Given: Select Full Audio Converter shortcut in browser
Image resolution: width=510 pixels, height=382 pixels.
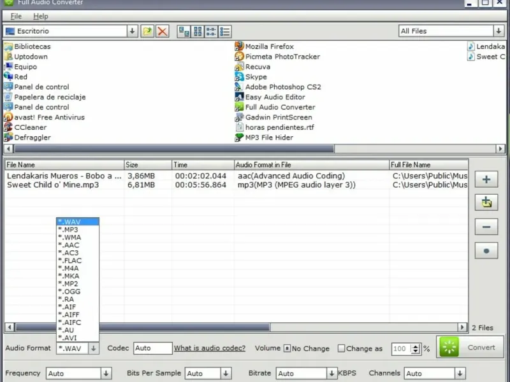Looking at the screenshot, I should pos(275,107).
